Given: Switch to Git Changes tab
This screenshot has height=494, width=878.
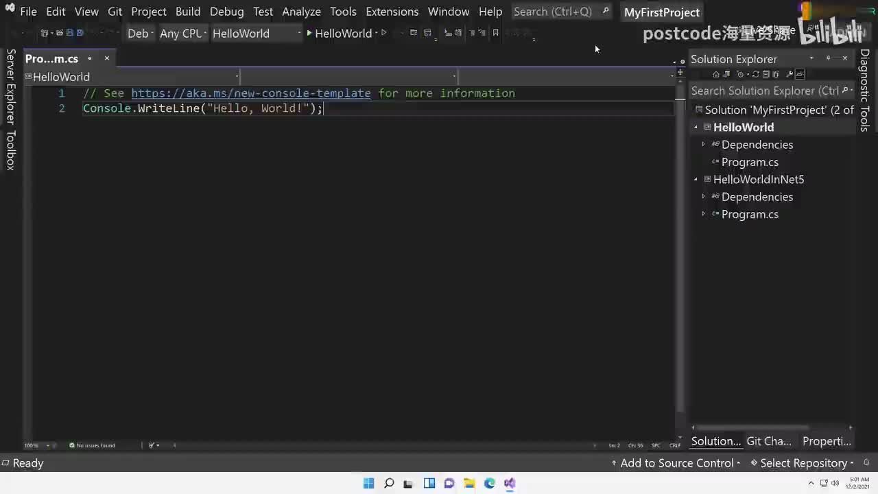Looking at the screenshot, I should coord(769,441).
